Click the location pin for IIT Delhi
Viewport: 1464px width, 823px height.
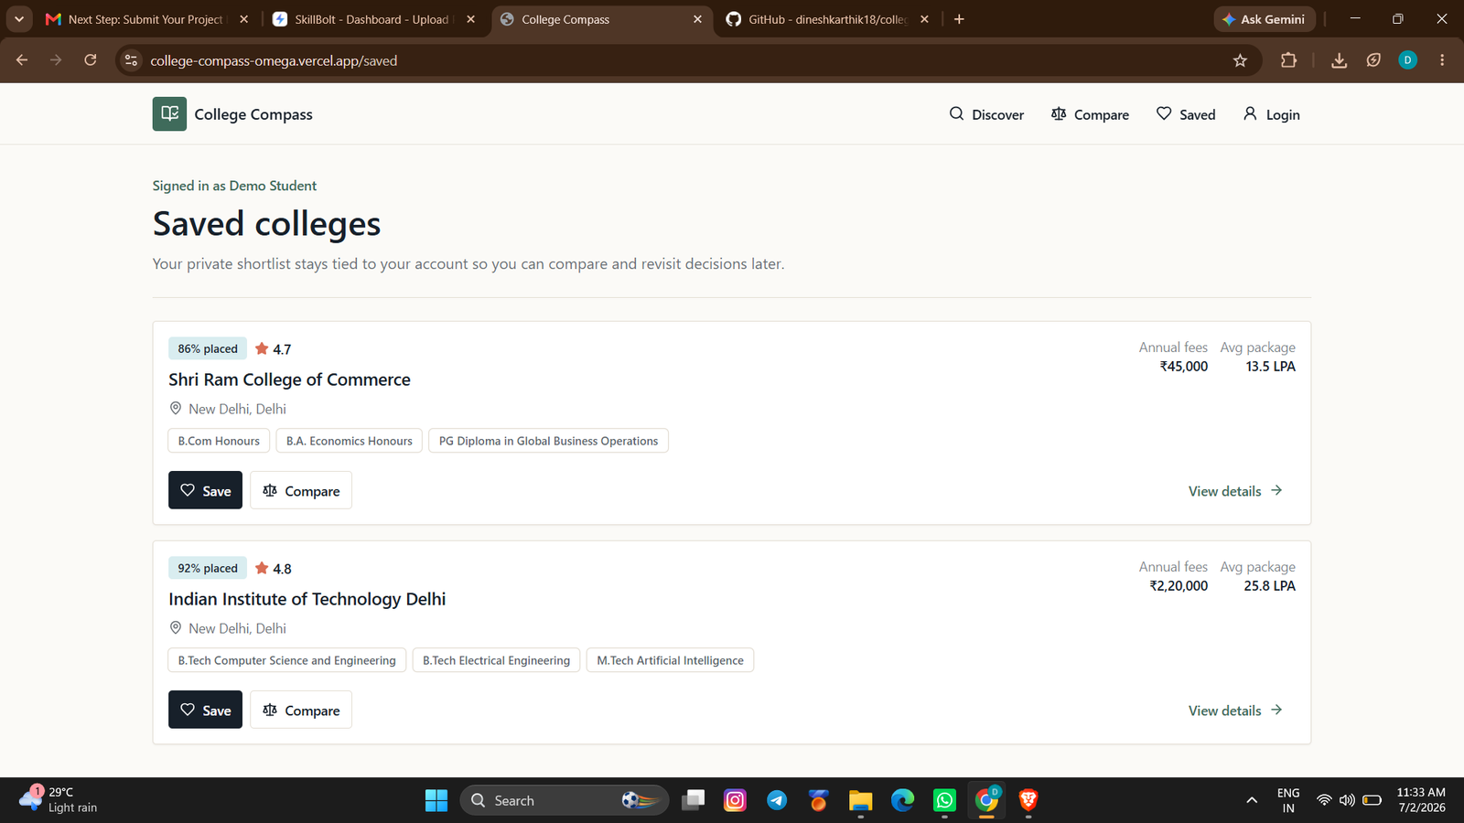176,628
